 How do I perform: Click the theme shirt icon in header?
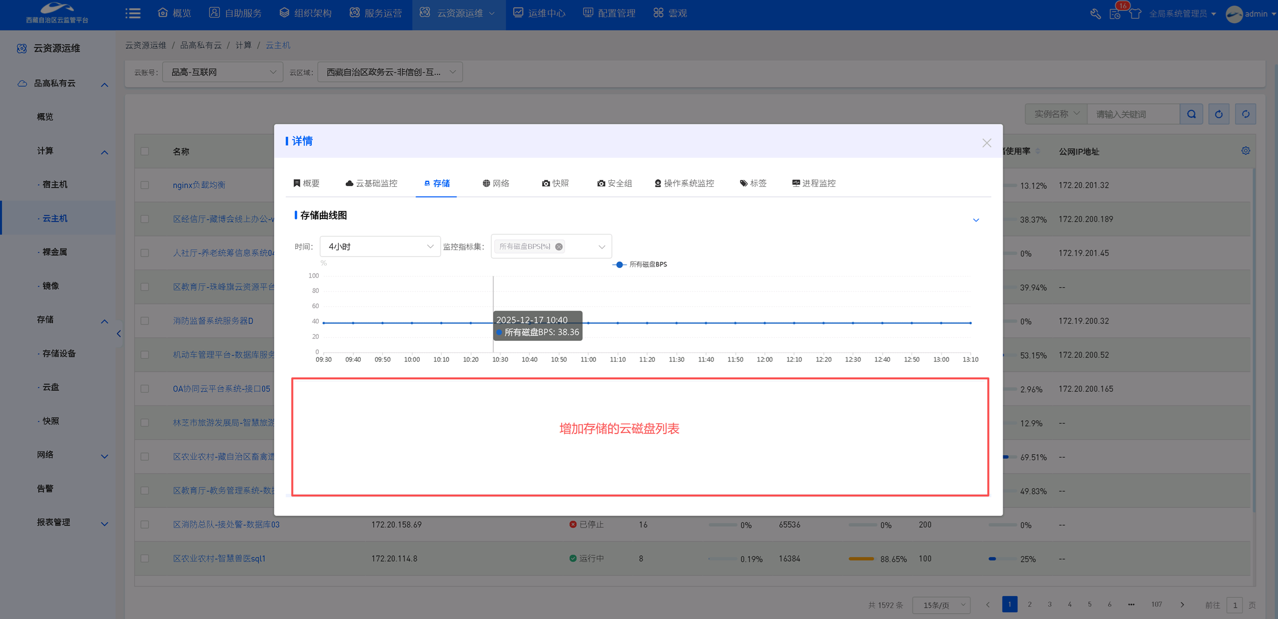(1135, 13)
